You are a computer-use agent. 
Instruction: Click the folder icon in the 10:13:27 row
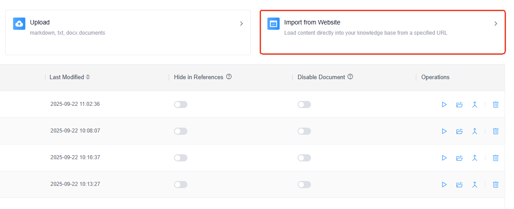pos(460,185)
